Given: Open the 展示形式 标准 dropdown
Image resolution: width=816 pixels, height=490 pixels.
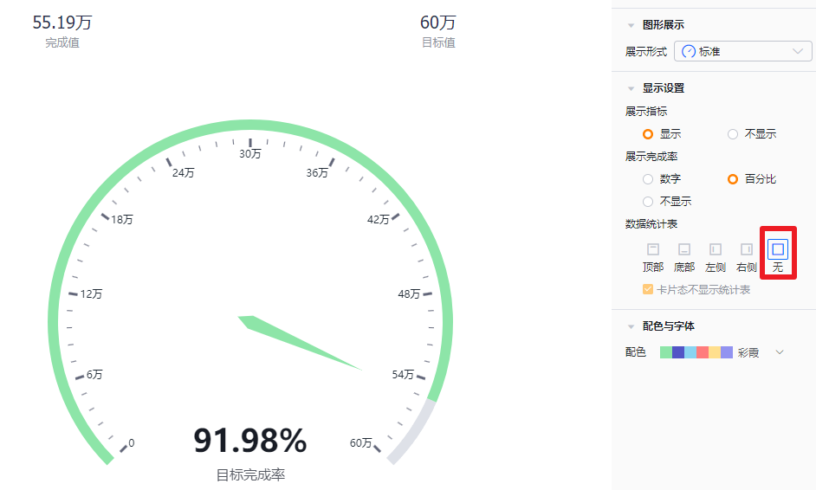Looking at the screenshot, I should coord(742,51).
